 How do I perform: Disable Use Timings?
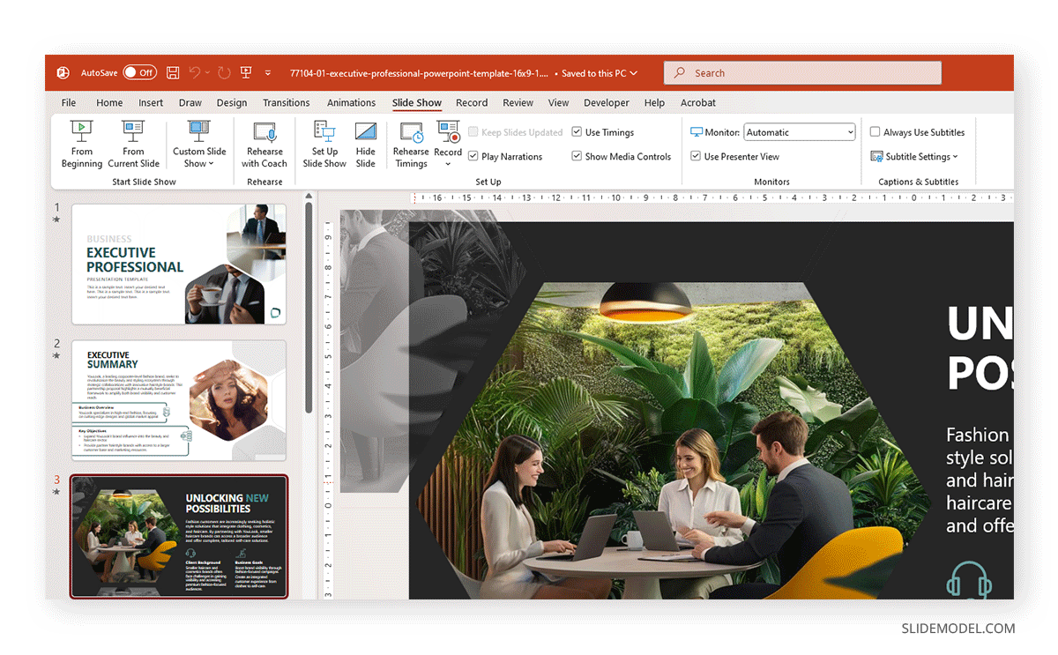[x=577, y=131]
